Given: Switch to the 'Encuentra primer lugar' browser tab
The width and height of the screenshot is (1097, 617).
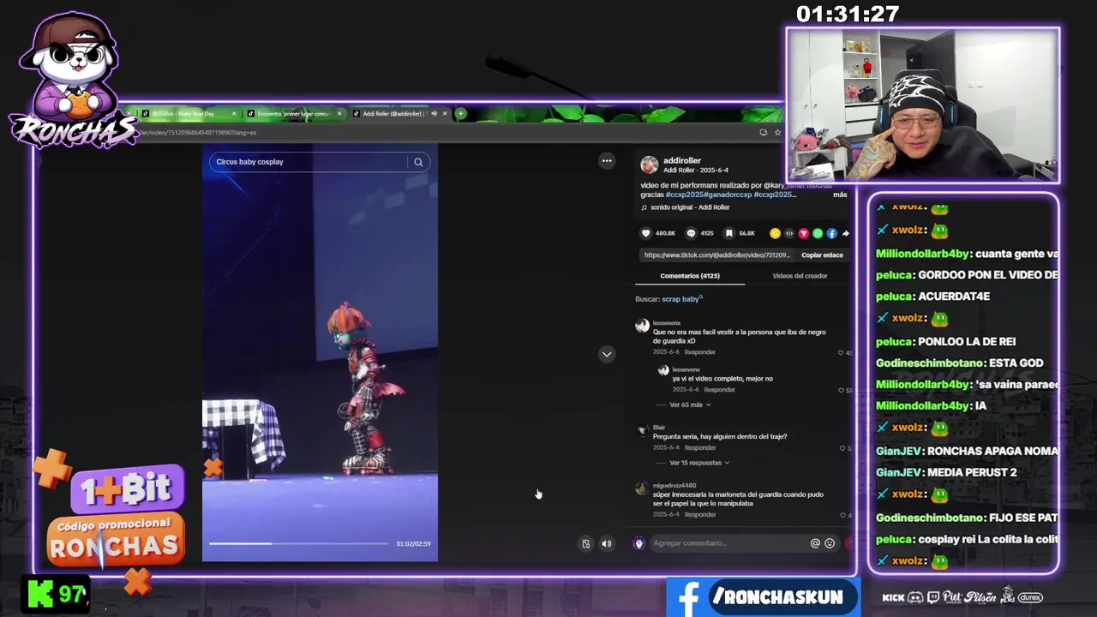Looking at the screenshot, I should pyautogui.click(x=293, y=113).
